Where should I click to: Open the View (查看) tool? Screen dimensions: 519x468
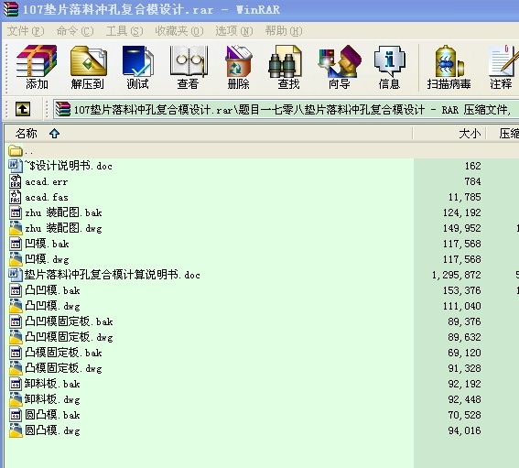click(x=188, y=68)
